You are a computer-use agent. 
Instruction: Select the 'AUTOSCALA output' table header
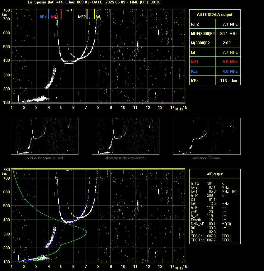pyautogui.click(x=215, y=15)
